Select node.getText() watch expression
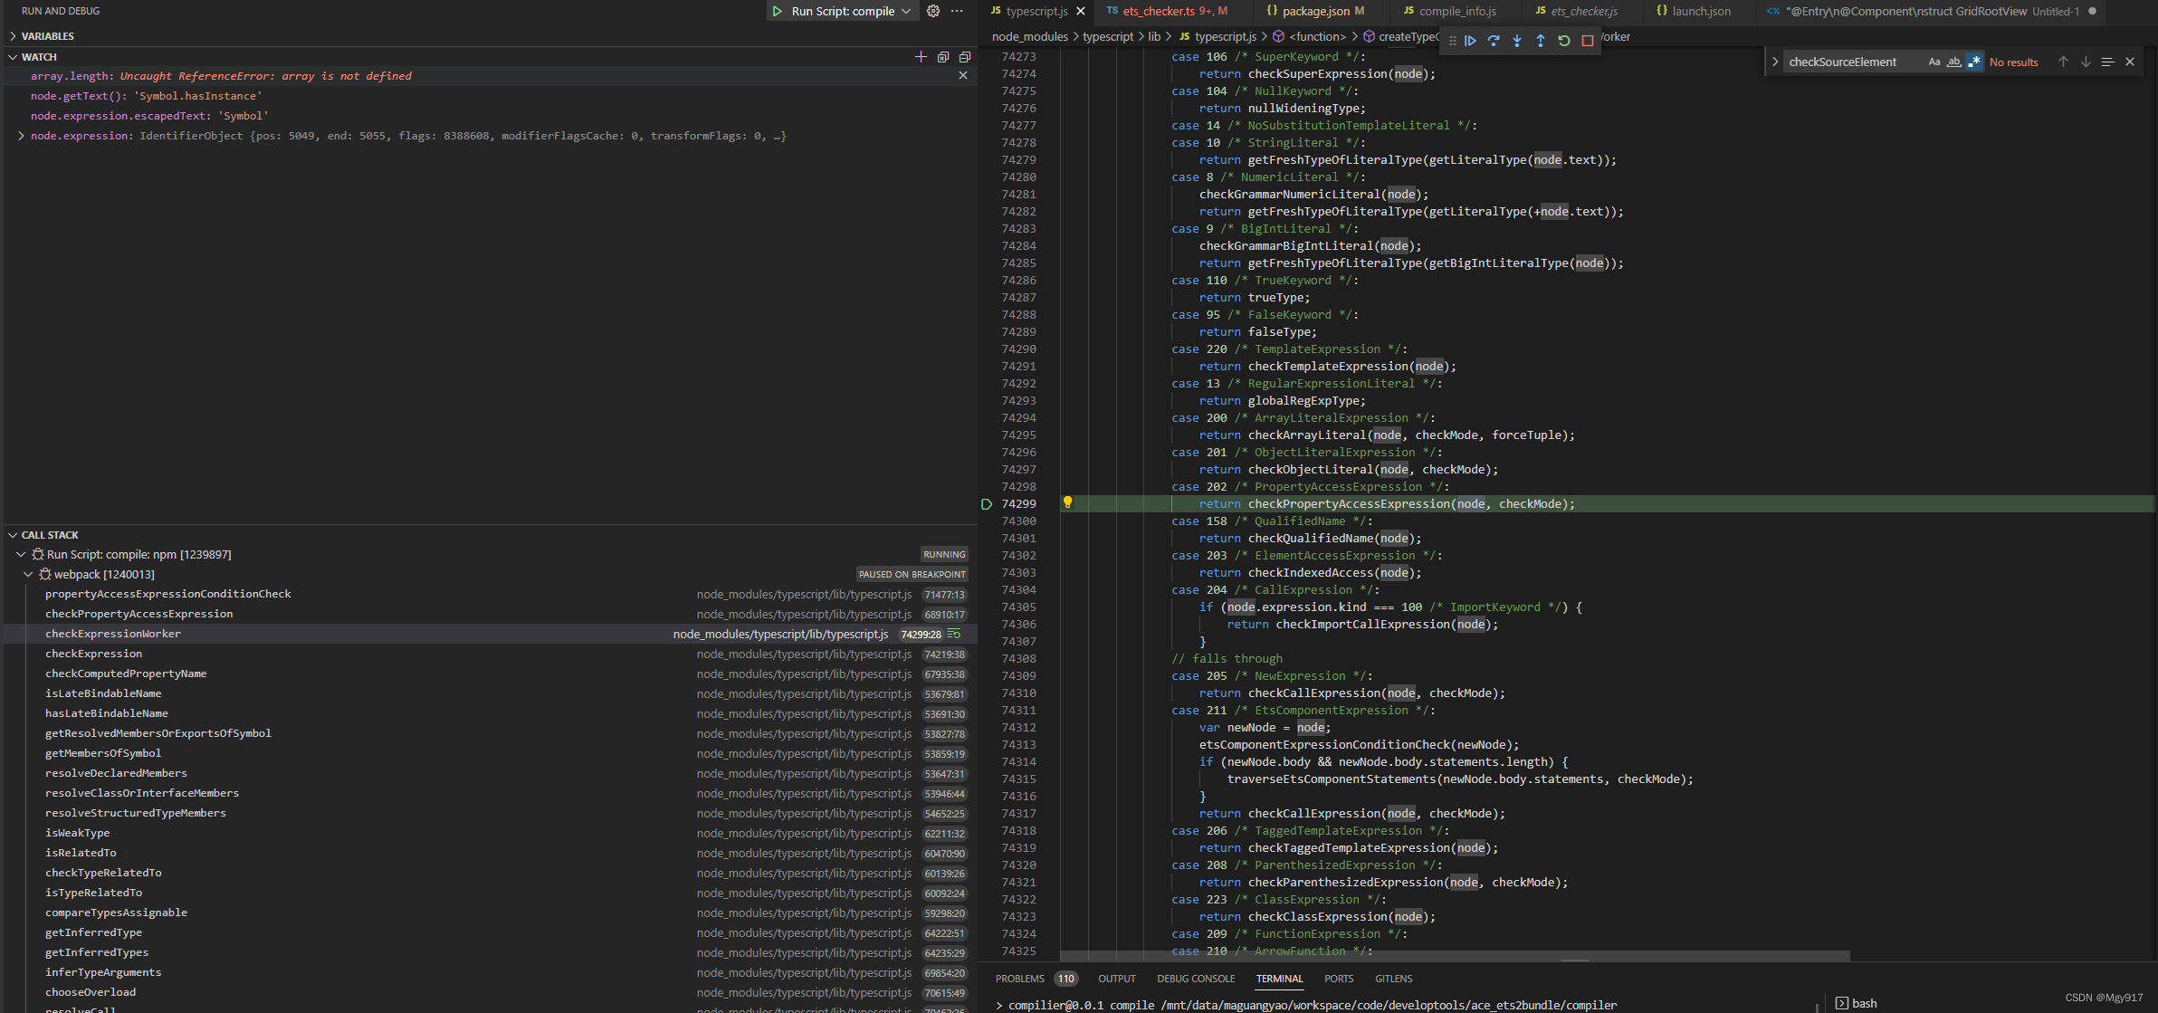This screenshot has height=1013, width=2158. point(491,96)
